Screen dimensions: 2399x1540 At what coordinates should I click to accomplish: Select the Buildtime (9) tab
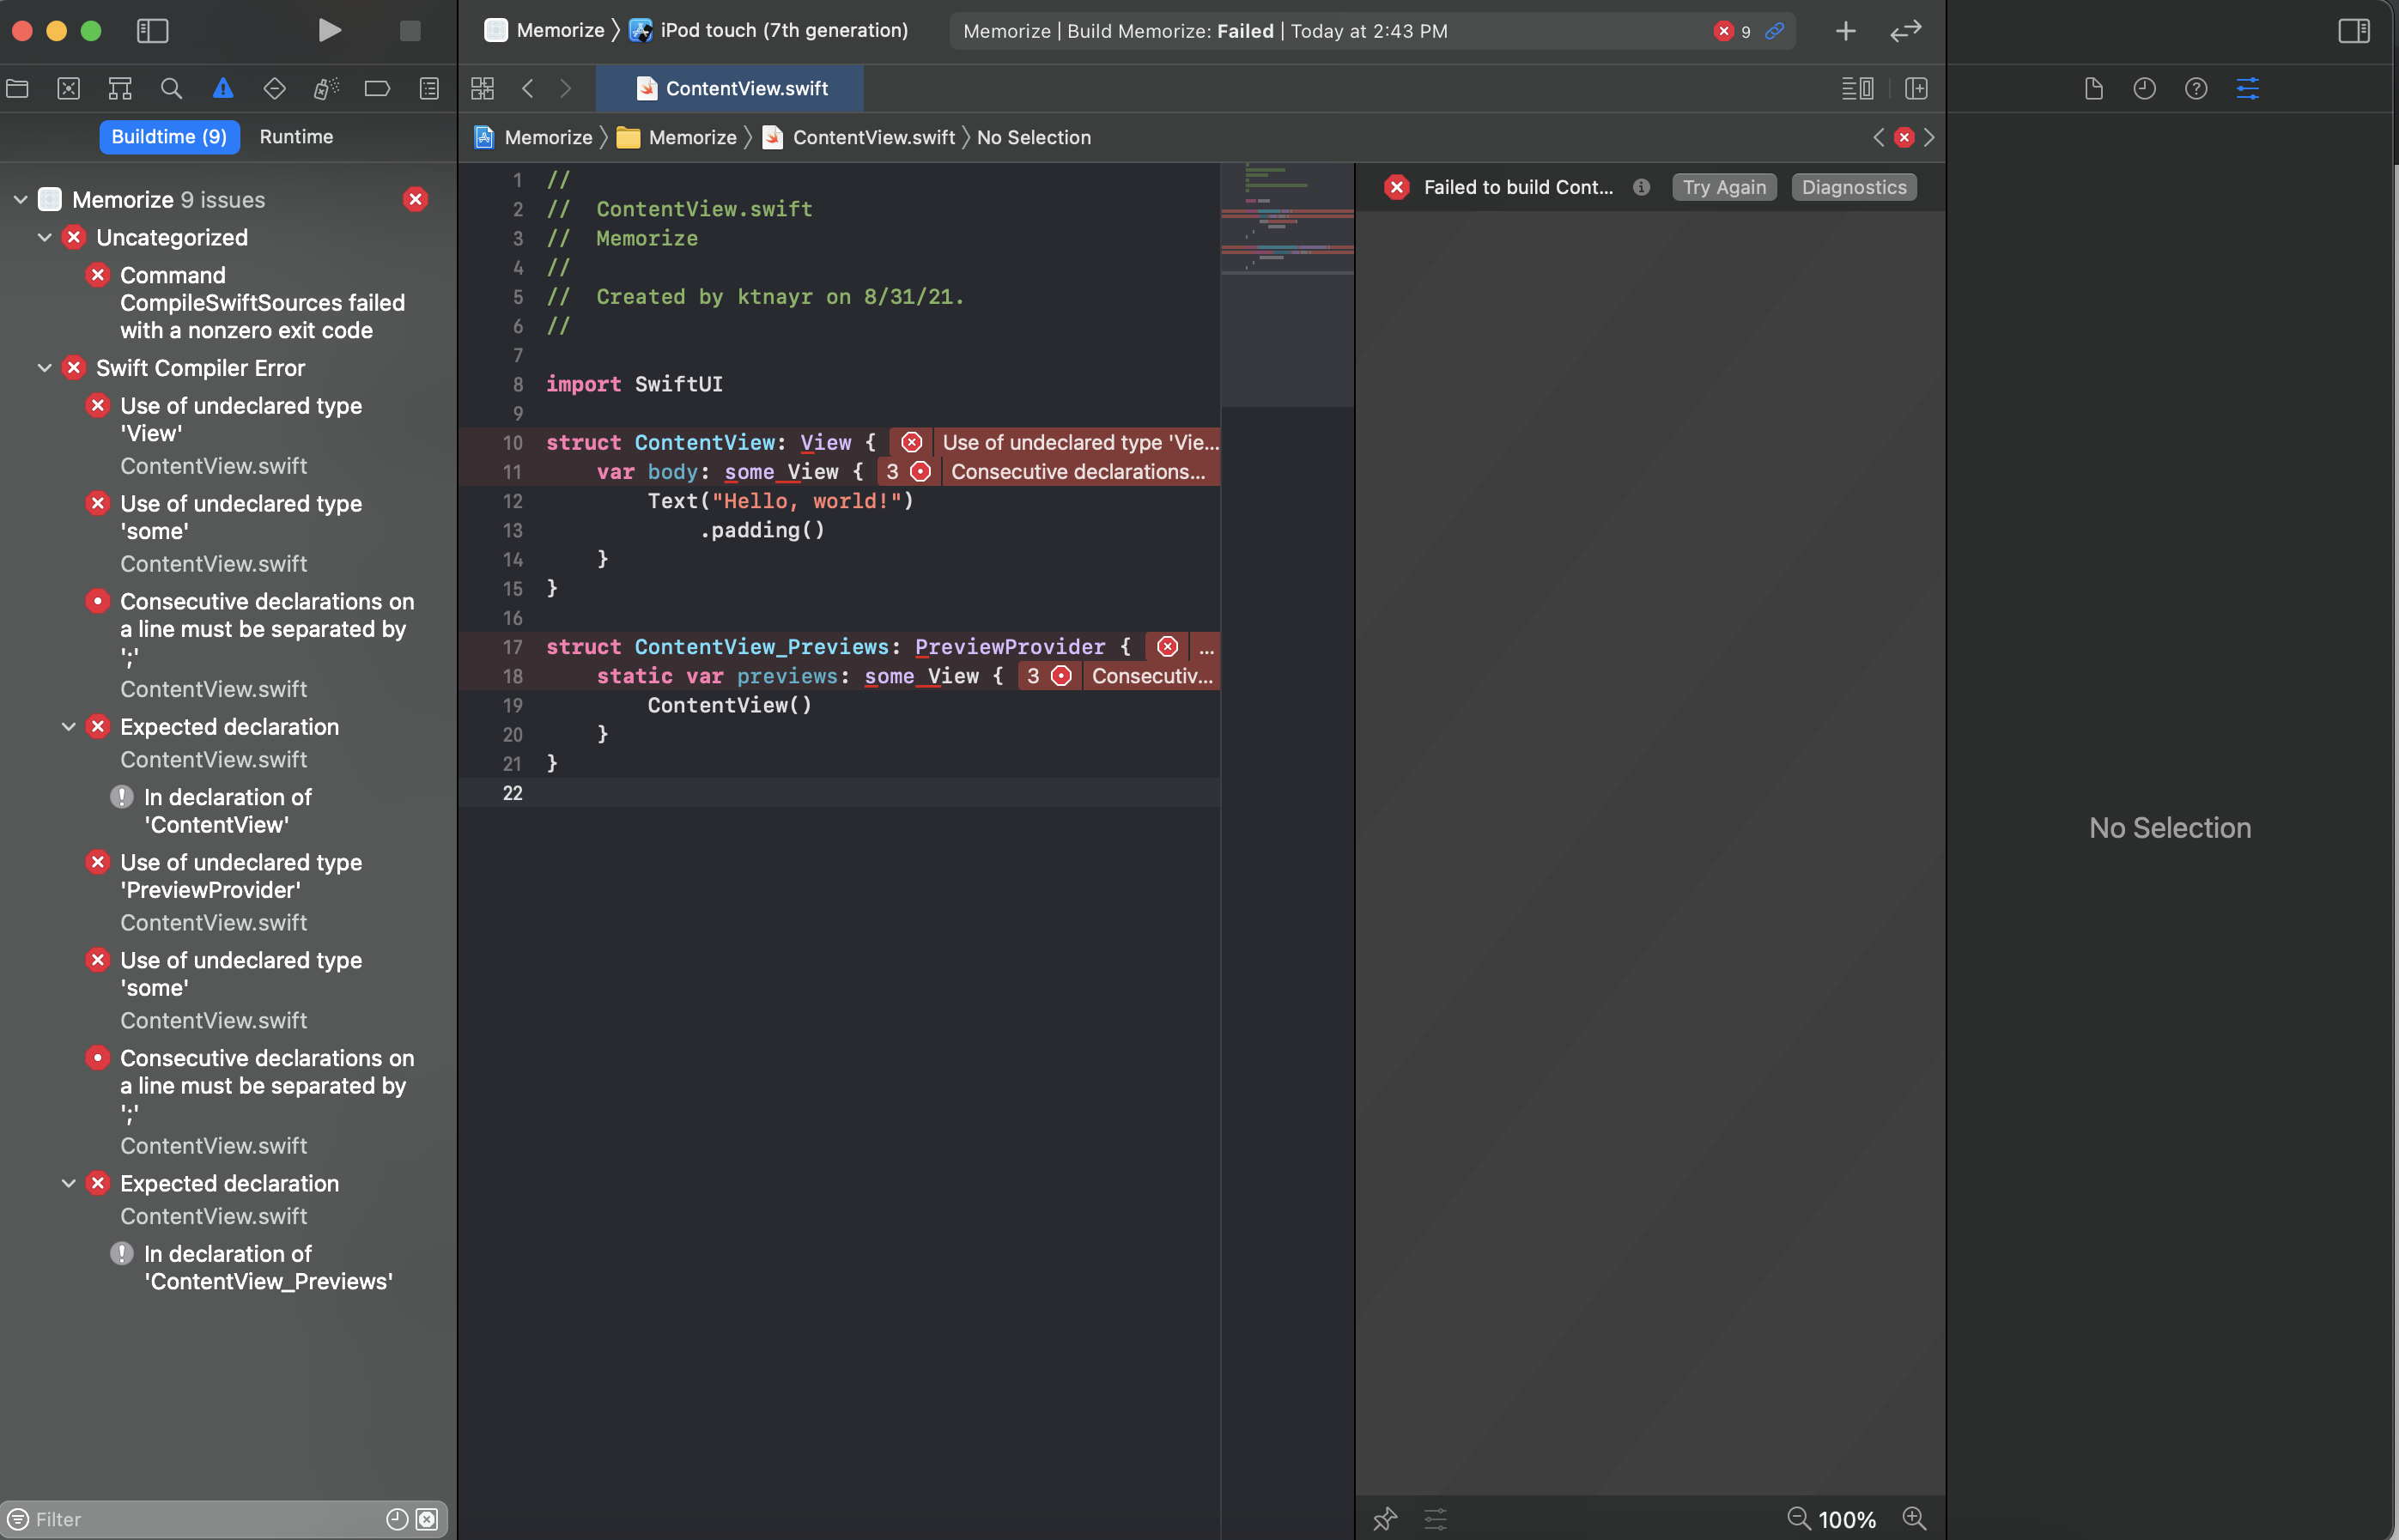[x=169, y=137]
